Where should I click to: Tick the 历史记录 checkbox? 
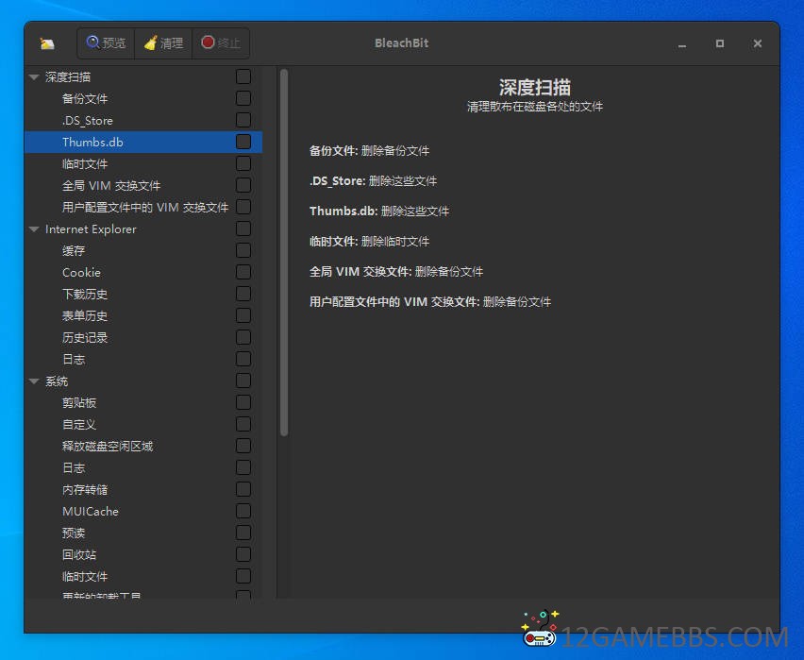243,337
